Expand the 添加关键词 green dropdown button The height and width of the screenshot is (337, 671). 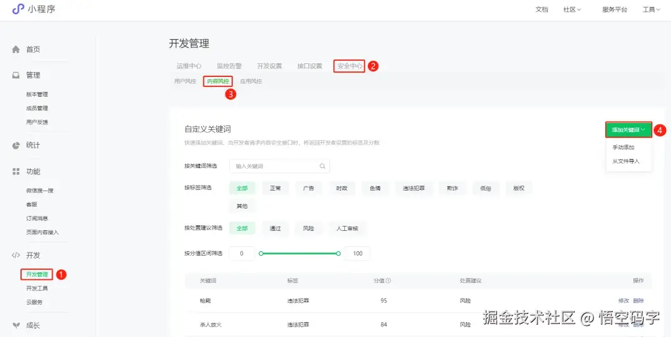(x=628, y=130)
